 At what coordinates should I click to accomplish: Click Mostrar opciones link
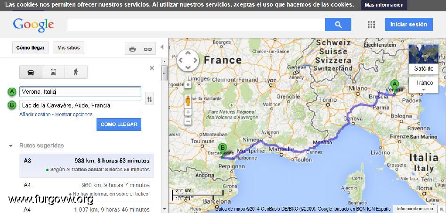click(x=73, y=115)
